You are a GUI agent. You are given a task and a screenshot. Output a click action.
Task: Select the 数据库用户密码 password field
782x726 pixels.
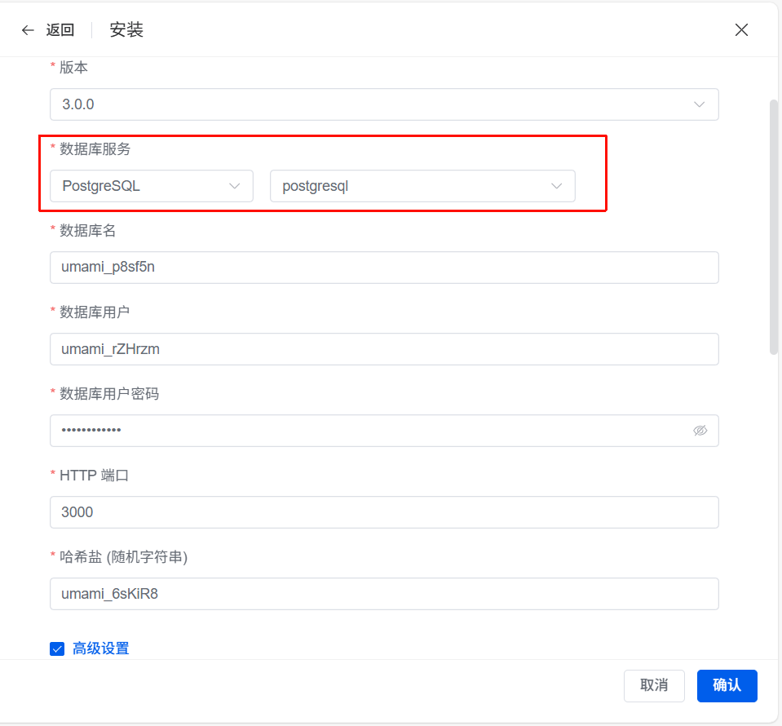(x=367, y=431)
